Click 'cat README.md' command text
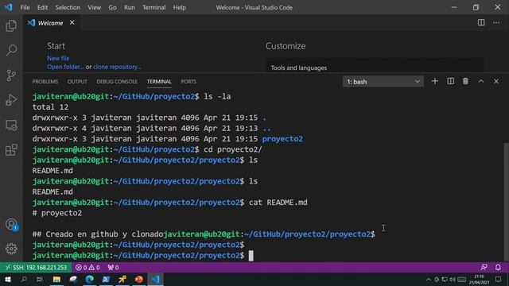Screen dimensions: 509x286 (278, 203)
